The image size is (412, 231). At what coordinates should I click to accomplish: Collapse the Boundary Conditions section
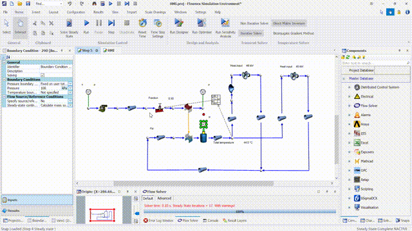(x=5, y=80)
